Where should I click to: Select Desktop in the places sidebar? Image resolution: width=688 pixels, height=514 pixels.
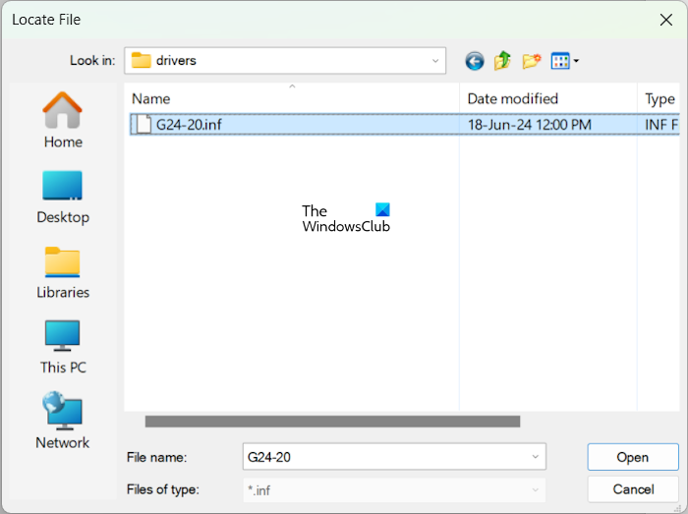point(63,198)
